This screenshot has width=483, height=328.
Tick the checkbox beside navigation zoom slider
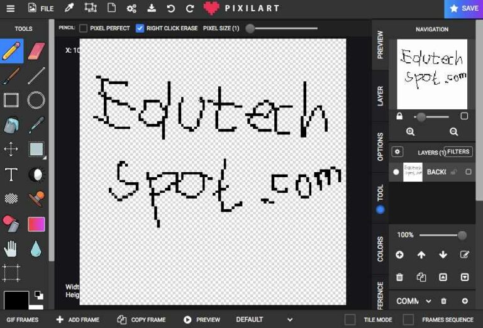tap(464, 116)
